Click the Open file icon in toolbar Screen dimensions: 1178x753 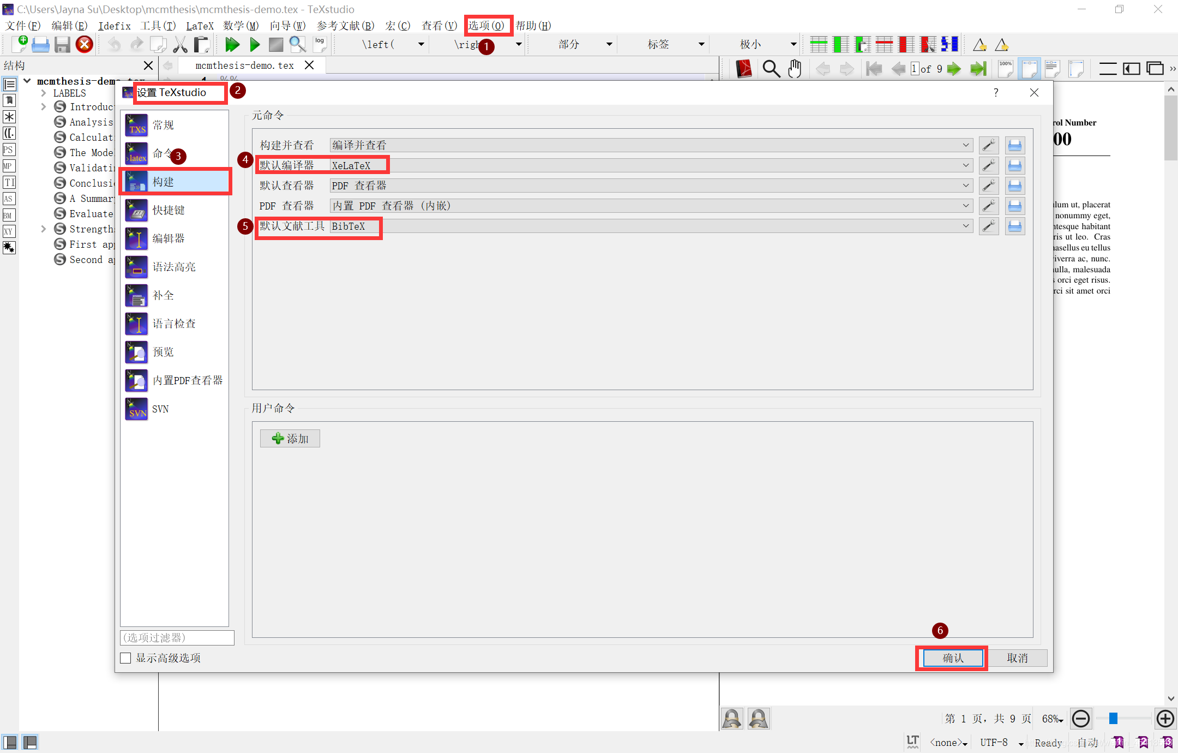pos(41,44)
